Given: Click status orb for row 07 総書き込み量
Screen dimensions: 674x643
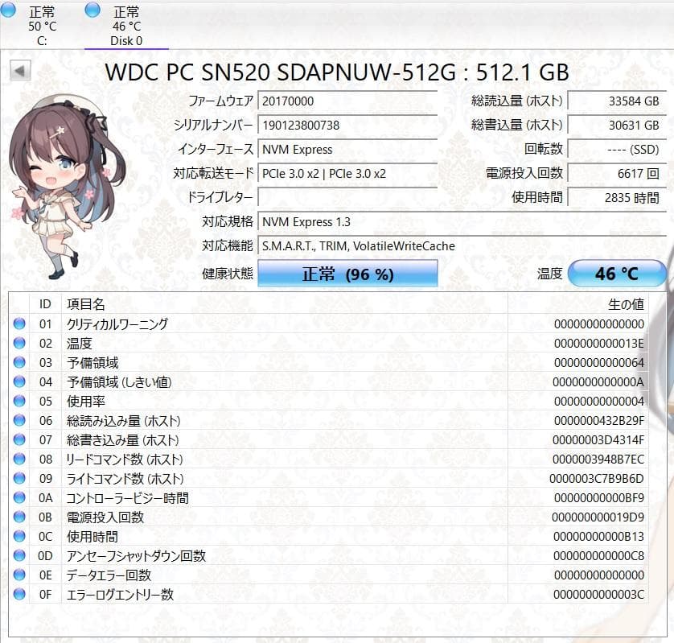Looking at the screenshot, I should (19, 439).
